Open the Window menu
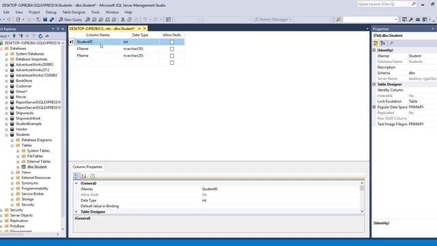This screenshot has height=246, width=437. point(112,12)
